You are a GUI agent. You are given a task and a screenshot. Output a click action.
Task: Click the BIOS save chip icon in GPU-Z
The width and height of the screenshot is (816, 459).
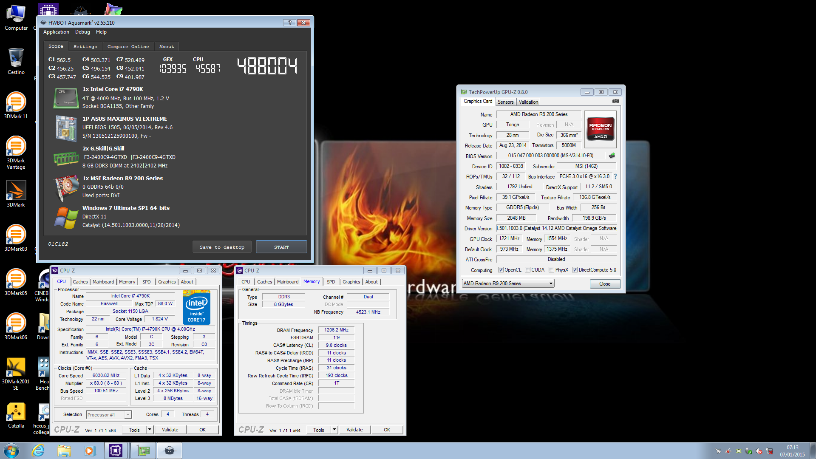point(612,156)
